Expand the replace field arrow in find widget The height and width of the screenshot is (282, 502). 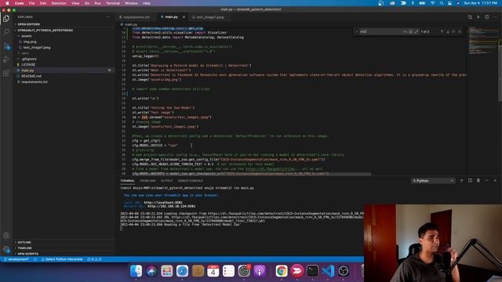(x=357, y=31)
